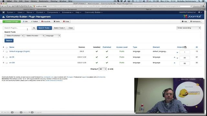Open Safari's Bookmarks menu

[x=44, y=1]
